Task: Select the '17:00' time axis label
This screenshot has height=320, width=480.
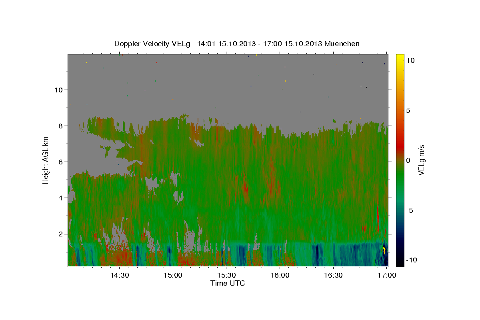Action: click(387, 276)
